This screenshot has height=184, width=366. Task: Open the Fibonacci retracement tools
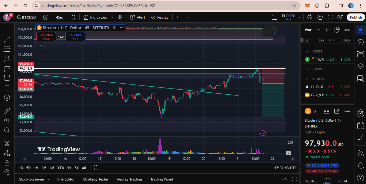click(7, 49)
